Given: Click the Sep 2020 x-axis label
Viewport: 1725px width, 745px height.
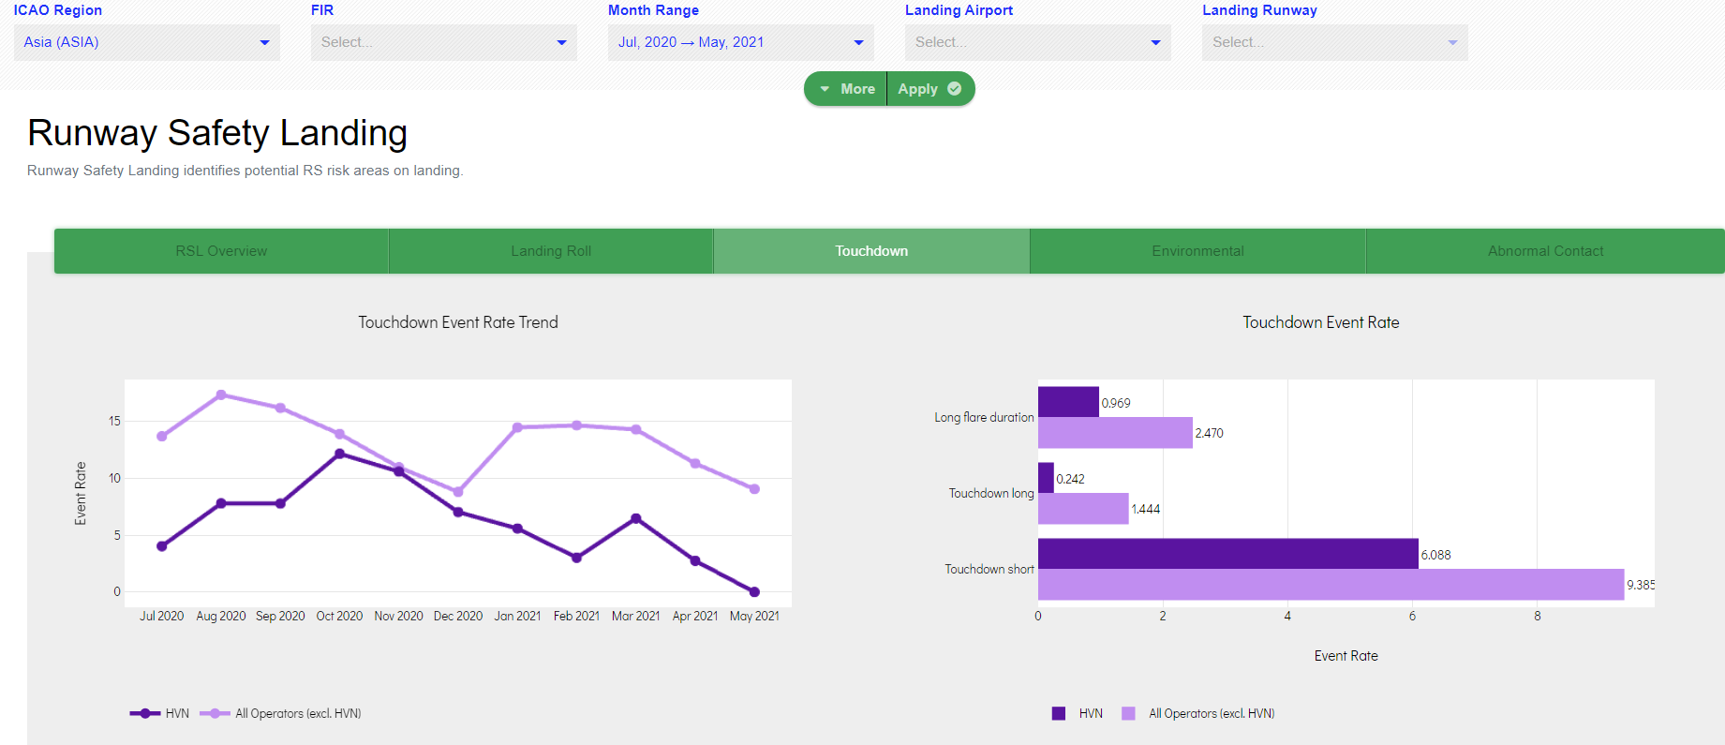Looking at the screenshot, I should 280,616.
